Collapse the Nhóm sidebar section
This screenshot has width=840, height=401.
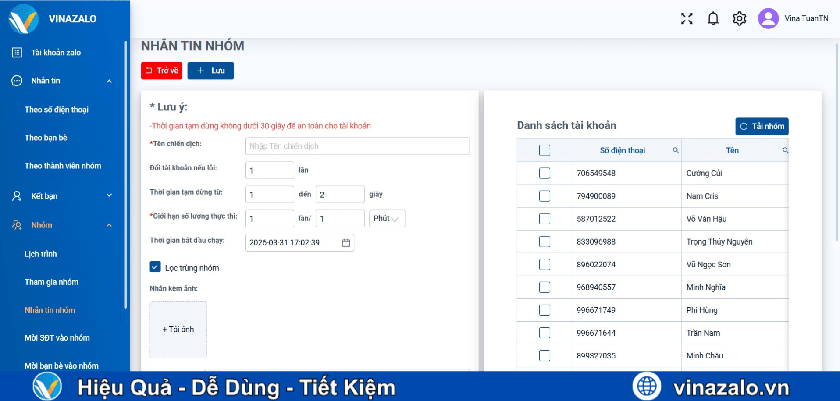coord(109,225)
